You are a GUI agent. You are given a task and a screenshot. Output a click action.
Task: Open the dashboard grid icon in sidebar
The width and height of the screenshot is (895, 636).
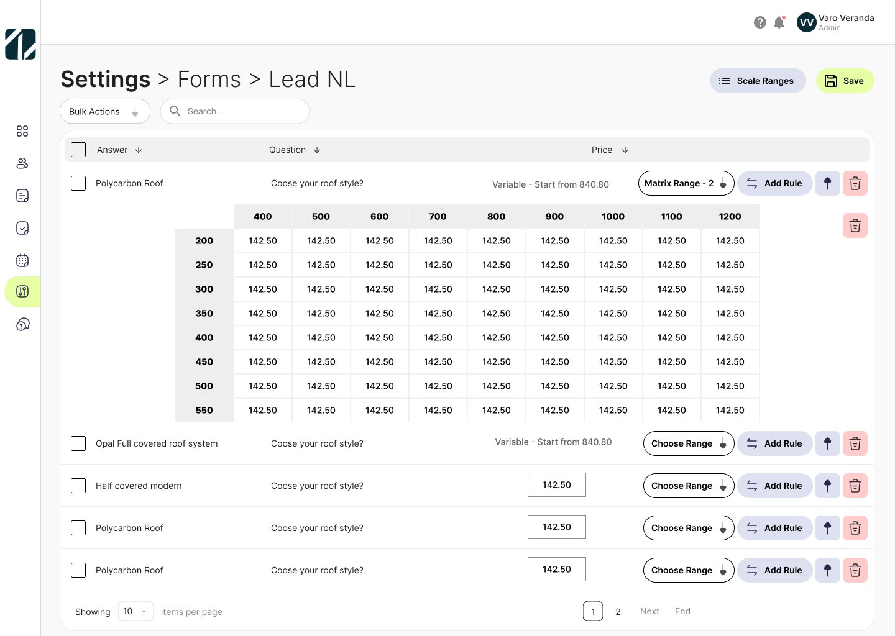(22, 131)
